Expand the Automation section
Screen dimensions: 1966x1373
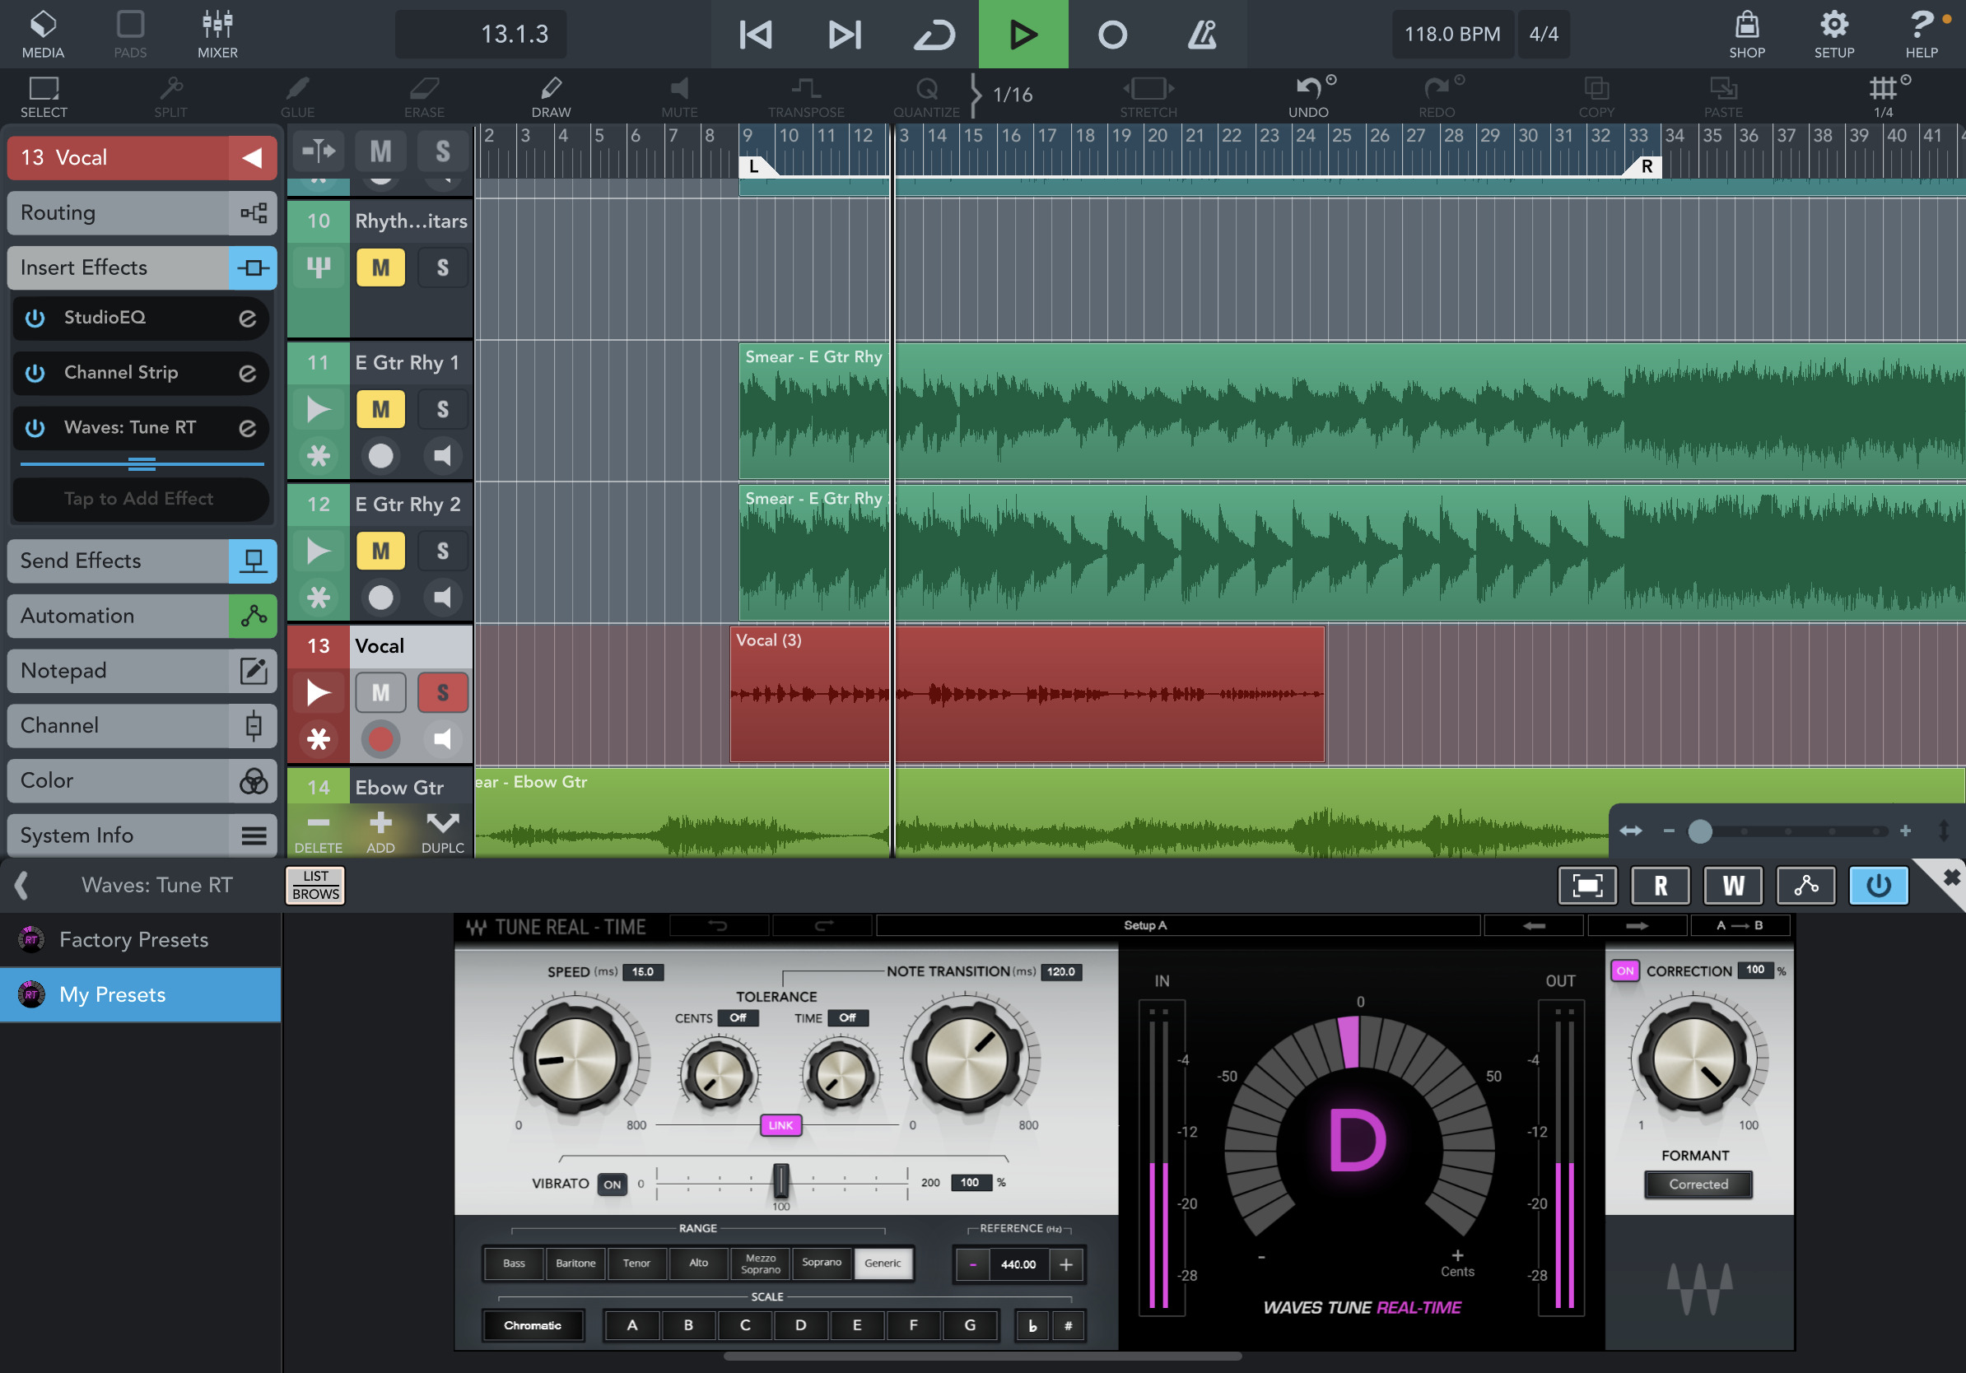142,616
